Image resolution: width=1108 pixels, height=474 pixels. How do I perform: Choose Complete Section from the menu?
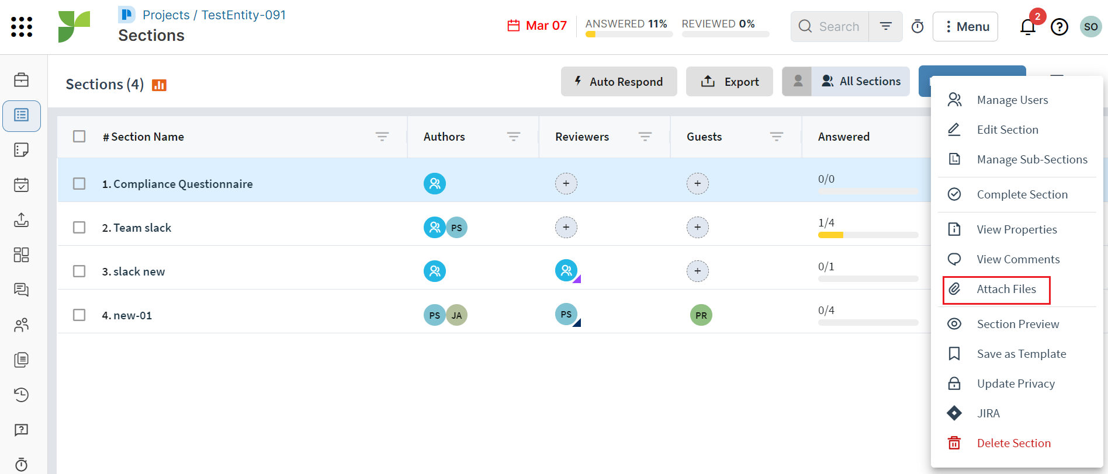tap(1017, 194)
